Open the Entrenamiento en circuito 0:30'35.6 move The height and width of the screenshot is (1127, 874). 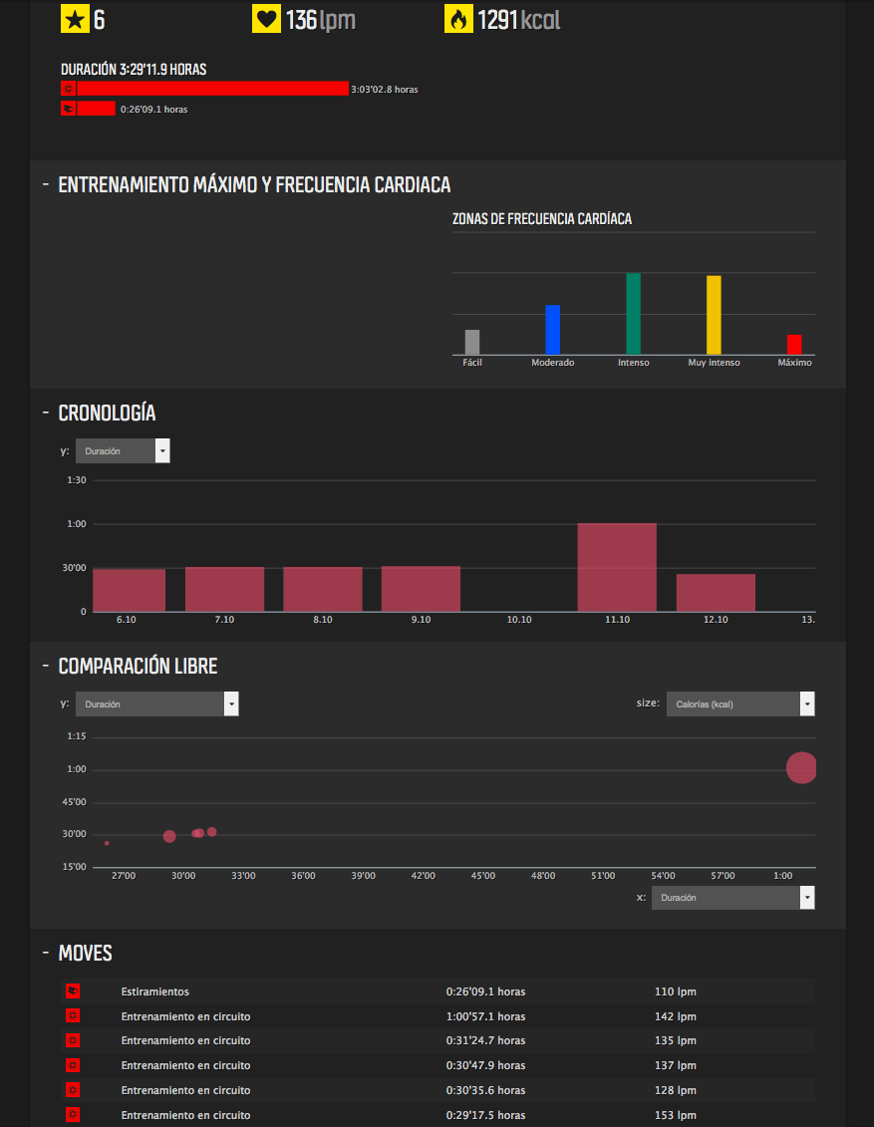(185, 1090)
